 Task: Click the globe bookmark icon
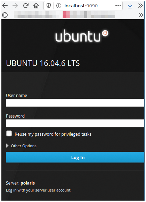point(5,15)
